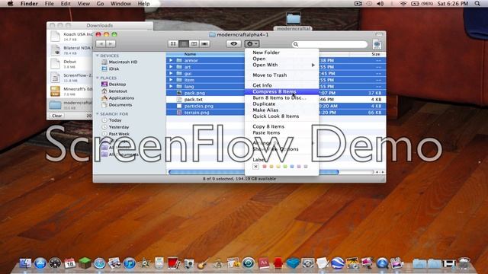Launch Google Earth dock icon
The height and width of the screenshot is (274, 488).
point(337,263)
